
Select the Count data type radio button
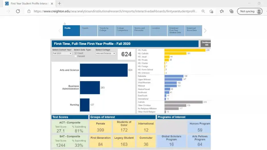[x=76, y=53]
